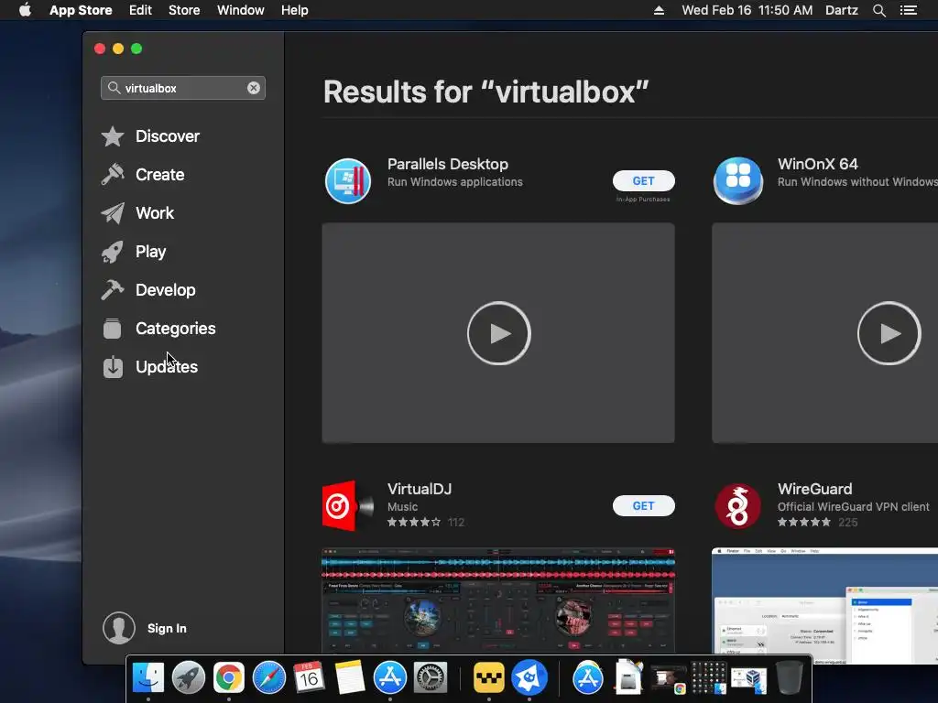Open the WireGuard title

[x=814, y=489]
